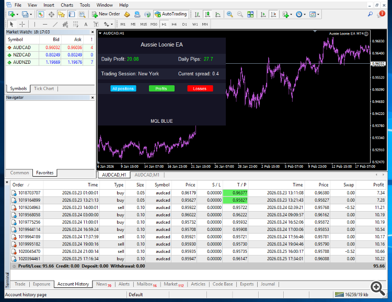Zoom in the chart with magnifier plus
This screenshot has width=392, height=302.
pos(230,14)
